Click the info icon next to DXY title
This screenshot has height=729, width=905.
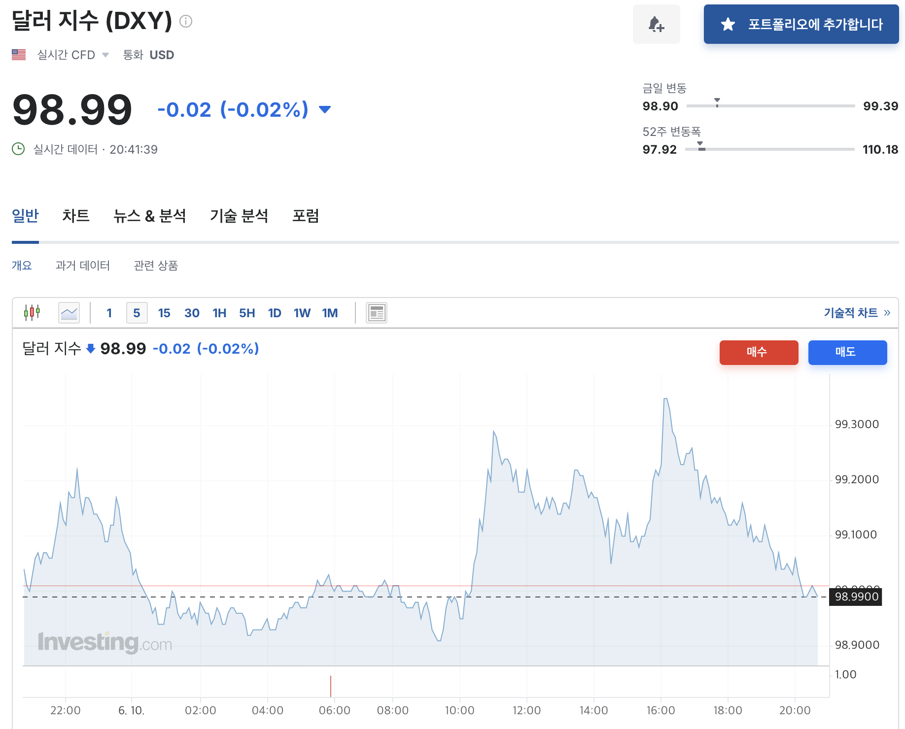point(186,21)
